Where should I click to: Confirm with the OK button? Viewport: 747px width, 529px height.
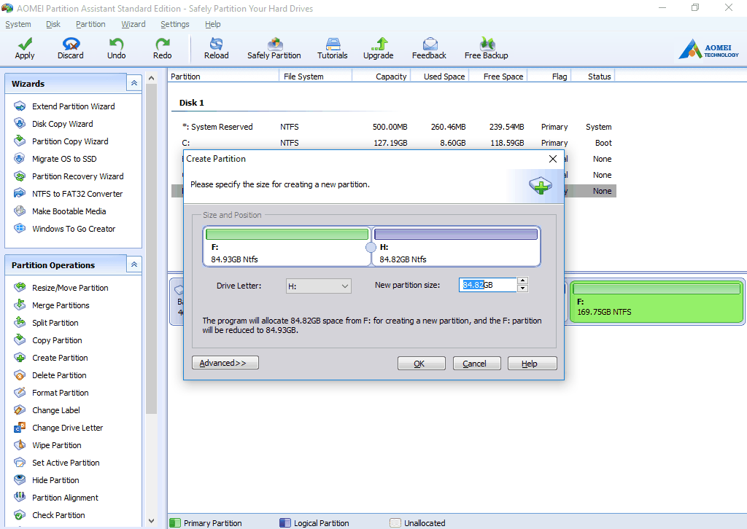tap(421, 364)
